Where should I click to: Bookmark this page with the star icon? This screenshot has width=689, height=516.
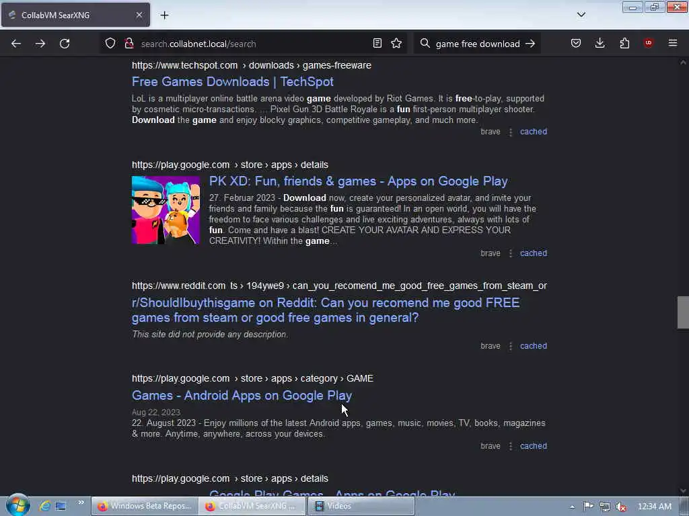click(396, 43)
